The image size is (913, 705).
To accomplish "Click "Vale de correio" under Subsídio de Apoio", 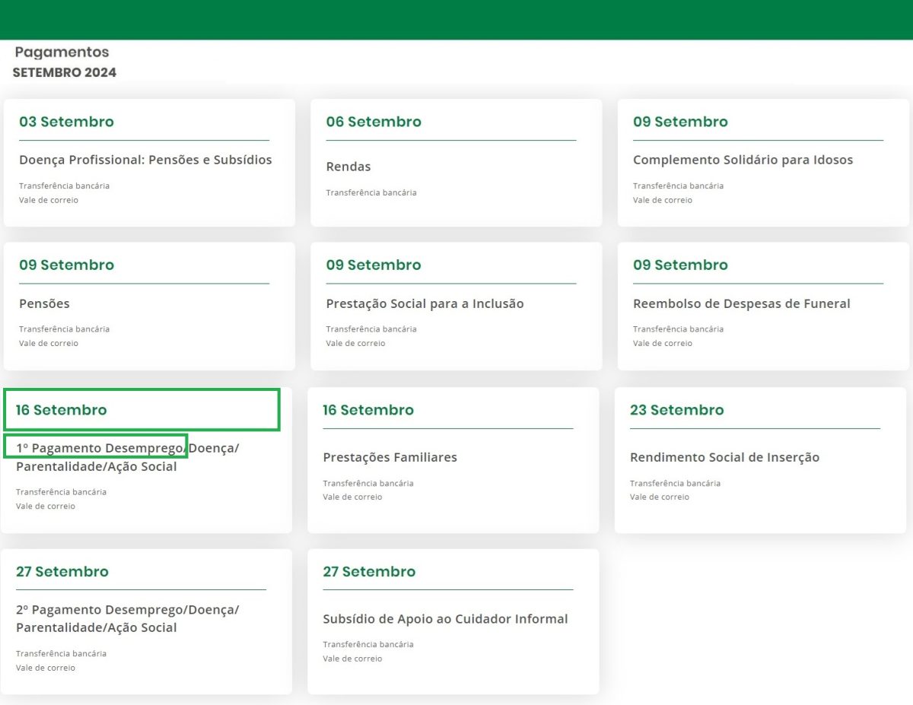I will pos(352,659).
